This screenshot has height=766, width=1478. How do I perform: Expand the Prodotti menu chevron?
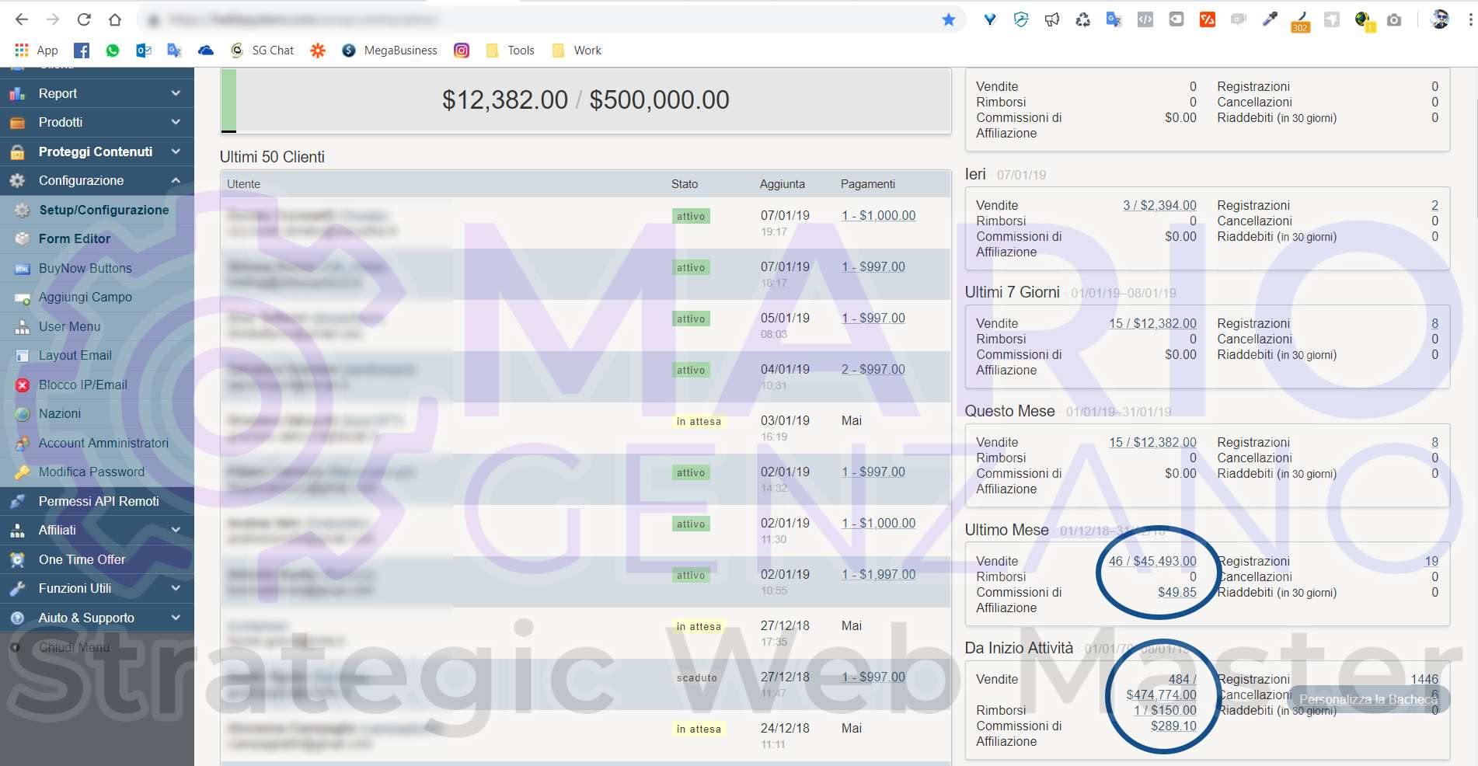tap(176, 122)
